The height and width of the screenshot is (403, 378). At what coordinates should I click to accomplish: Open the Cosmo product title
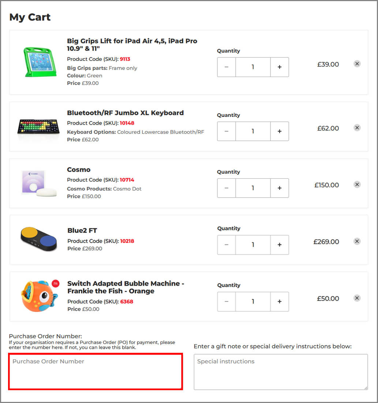coord(79,170)
